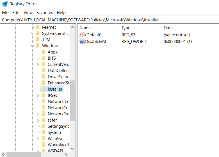Select the DisableMSI value name

coord(95,42)
